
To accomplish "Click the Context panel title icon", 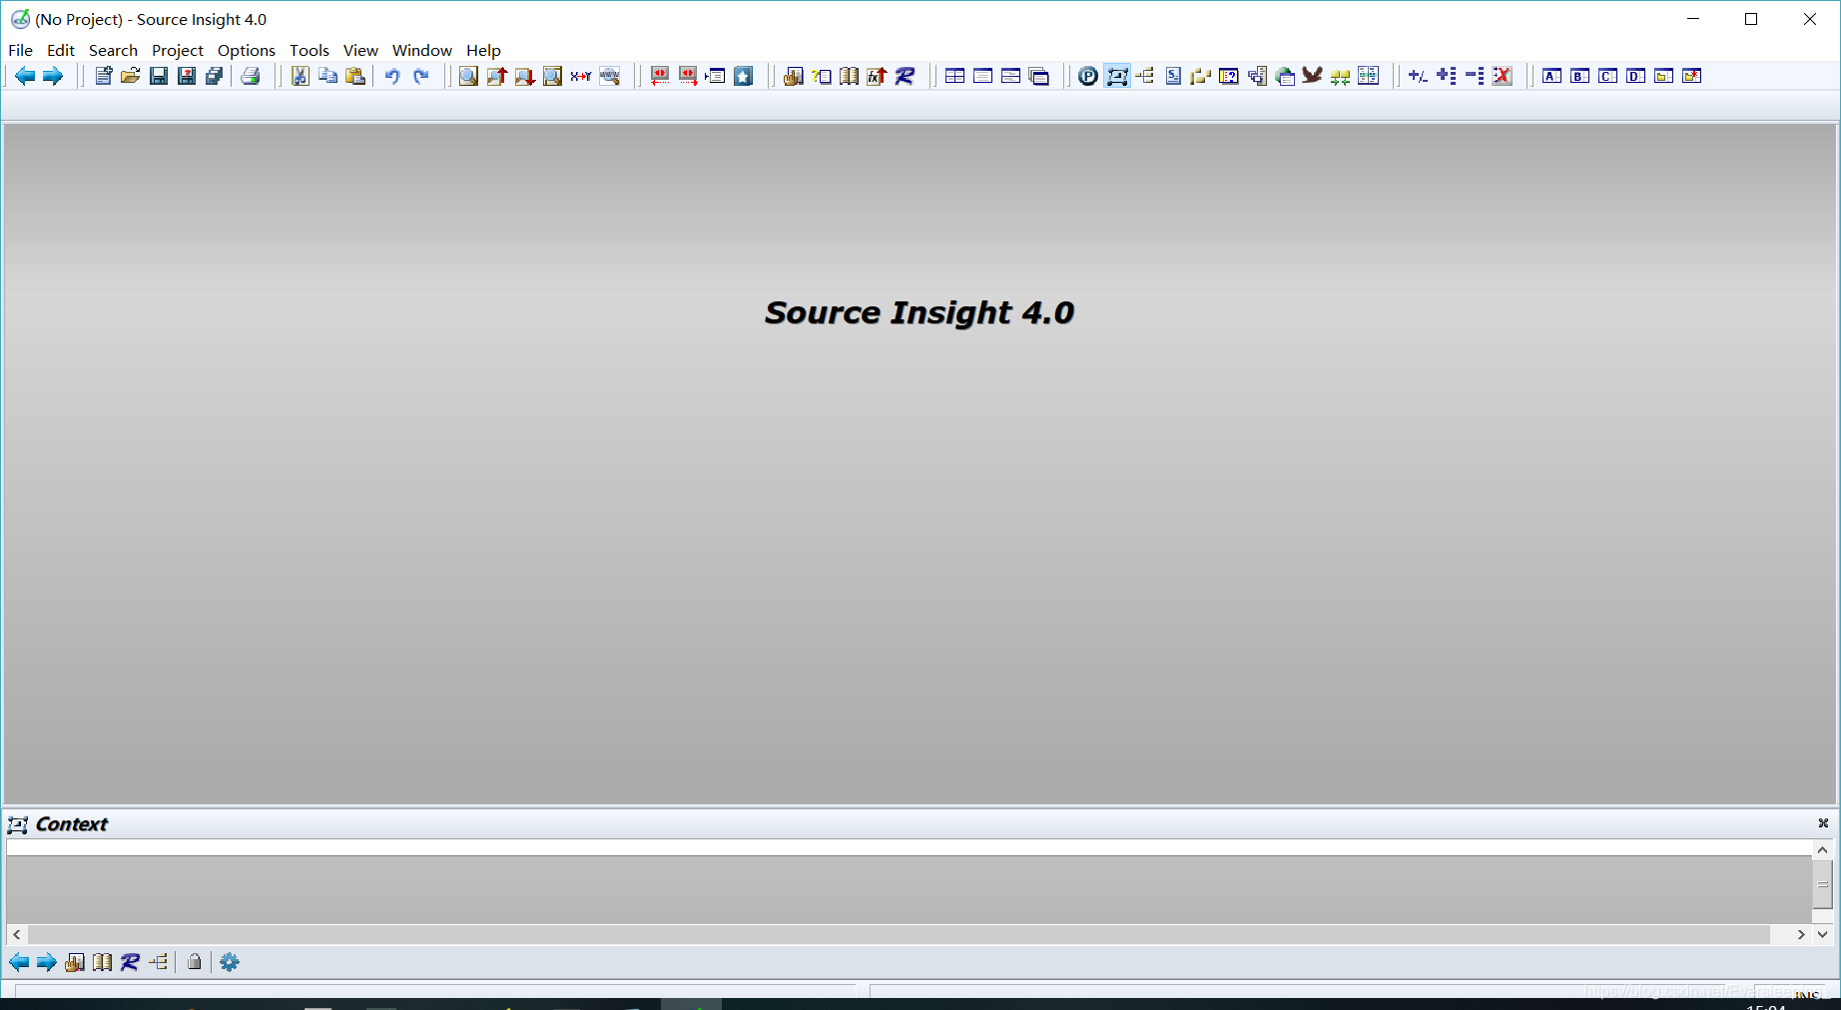I will [18, 824].
